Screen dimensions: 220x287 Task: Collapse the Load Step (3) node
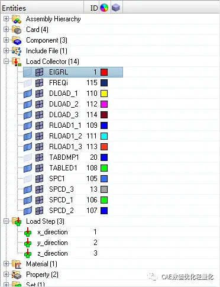pos(6,221)
